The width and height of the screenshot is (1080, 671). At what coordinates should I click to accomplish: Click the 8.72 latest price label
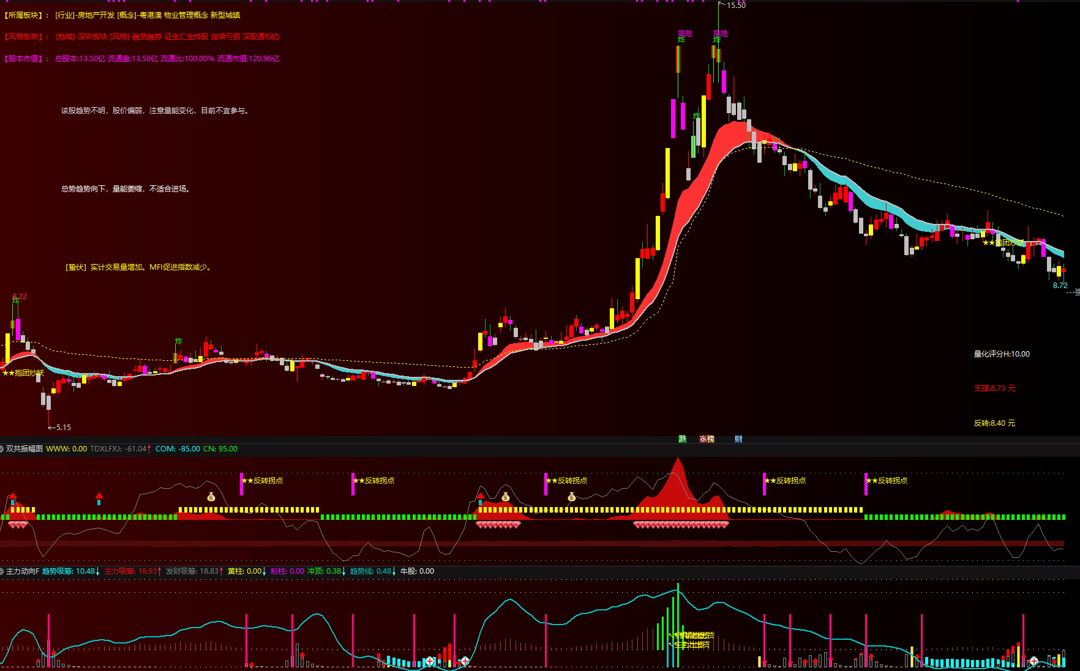click(x=1060, y=286)
